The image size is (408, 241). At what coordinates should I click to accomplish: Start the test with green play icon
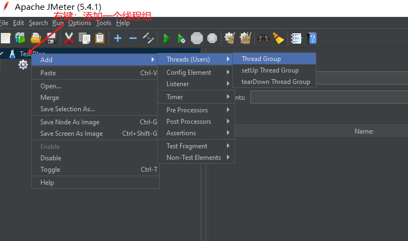(166, 38)
